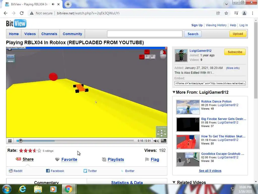
Task: Open Windows Media Player on taskbar
Action: 53,189
